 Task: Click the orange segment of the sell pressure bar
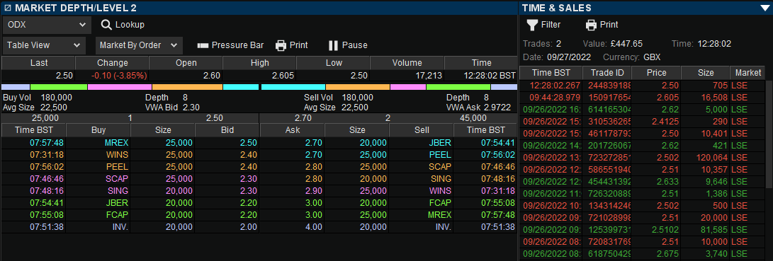coord(357,87)
